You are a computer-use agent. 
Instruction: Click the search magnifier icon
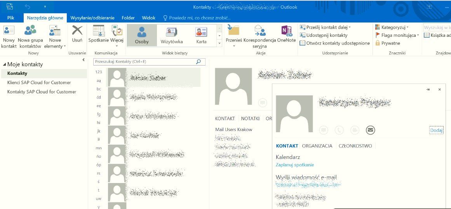tap(198, 61)
